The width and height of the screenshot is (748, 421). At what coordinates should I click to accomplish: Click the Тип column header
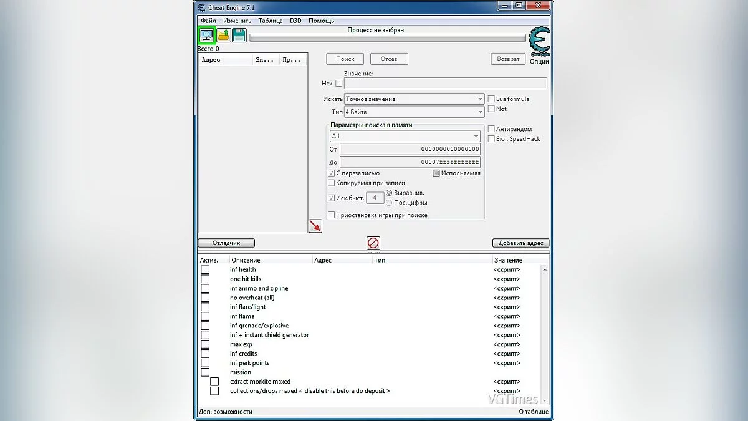[431, 260]
